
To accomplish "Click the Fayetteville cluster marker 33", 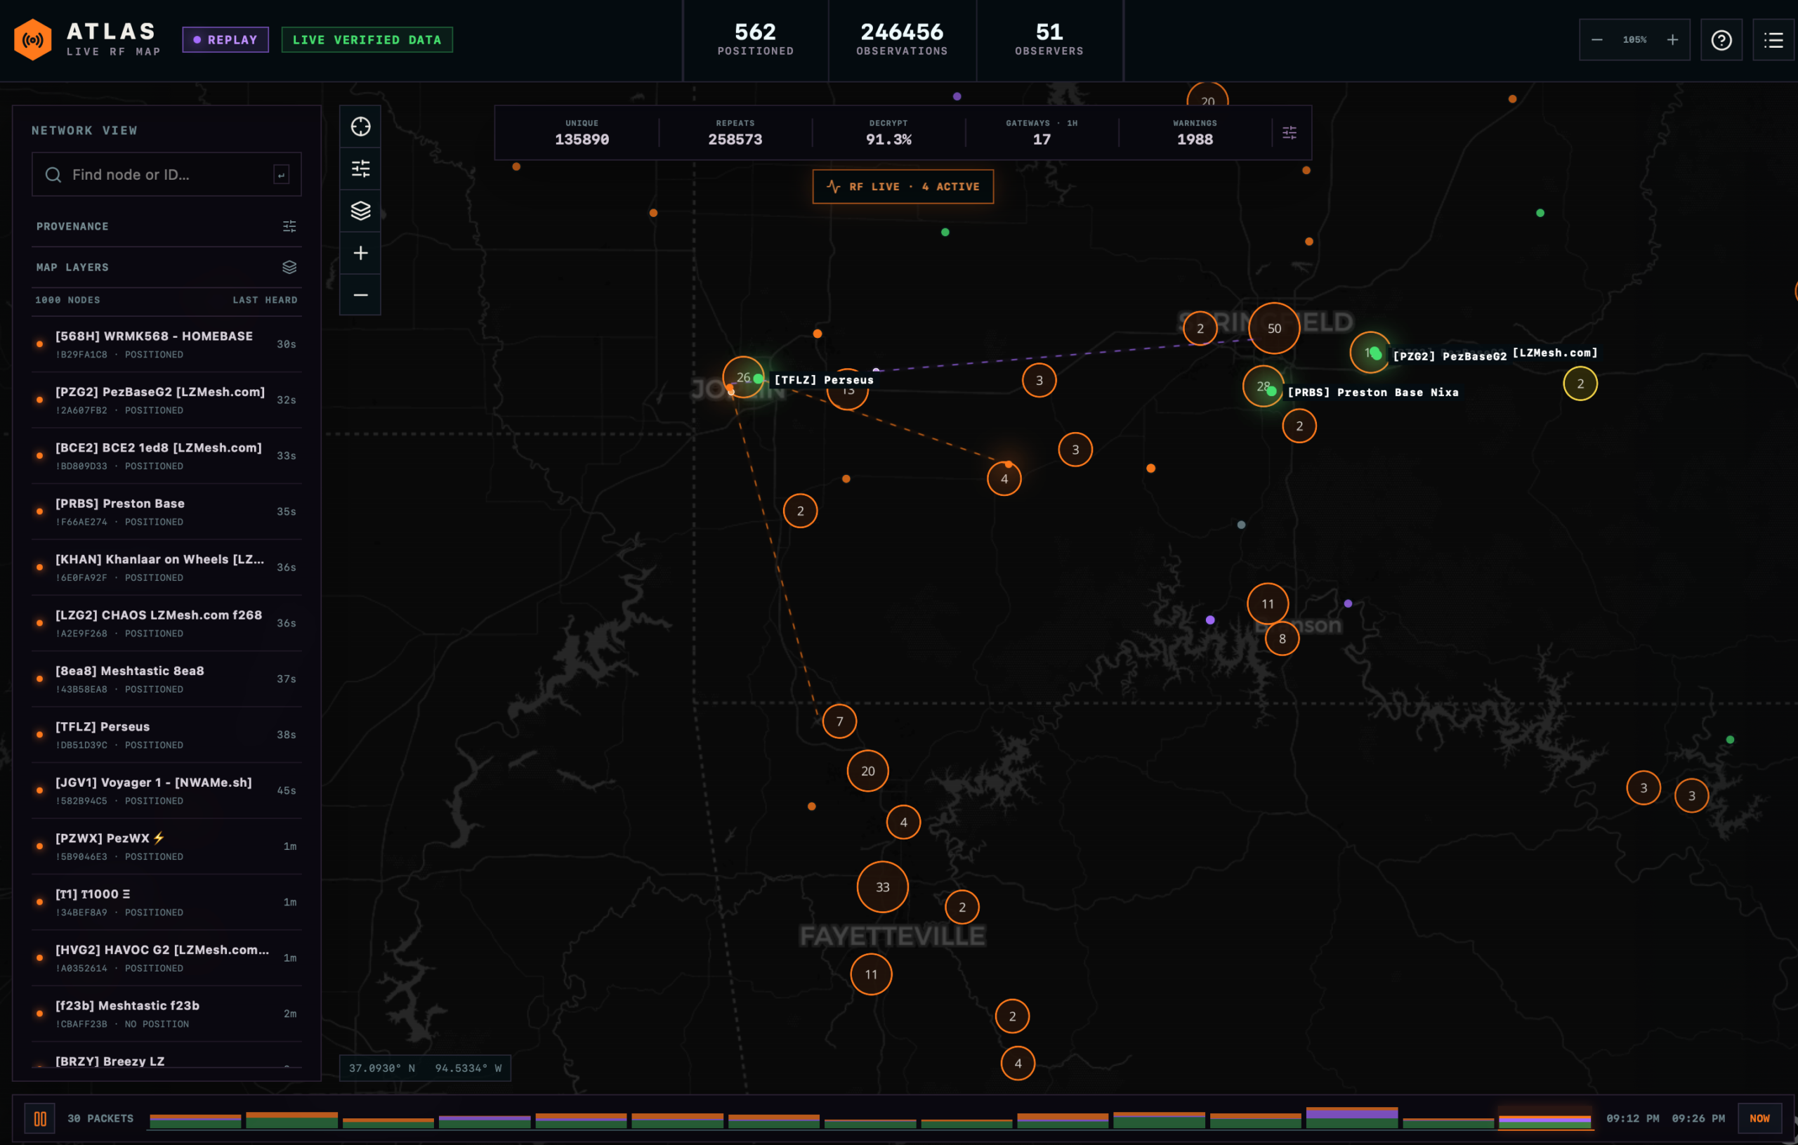I will tap(883, 887).
